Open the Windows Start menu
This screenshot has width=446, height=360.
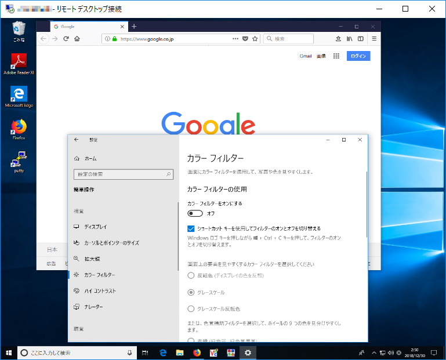[x=9, y=353]
